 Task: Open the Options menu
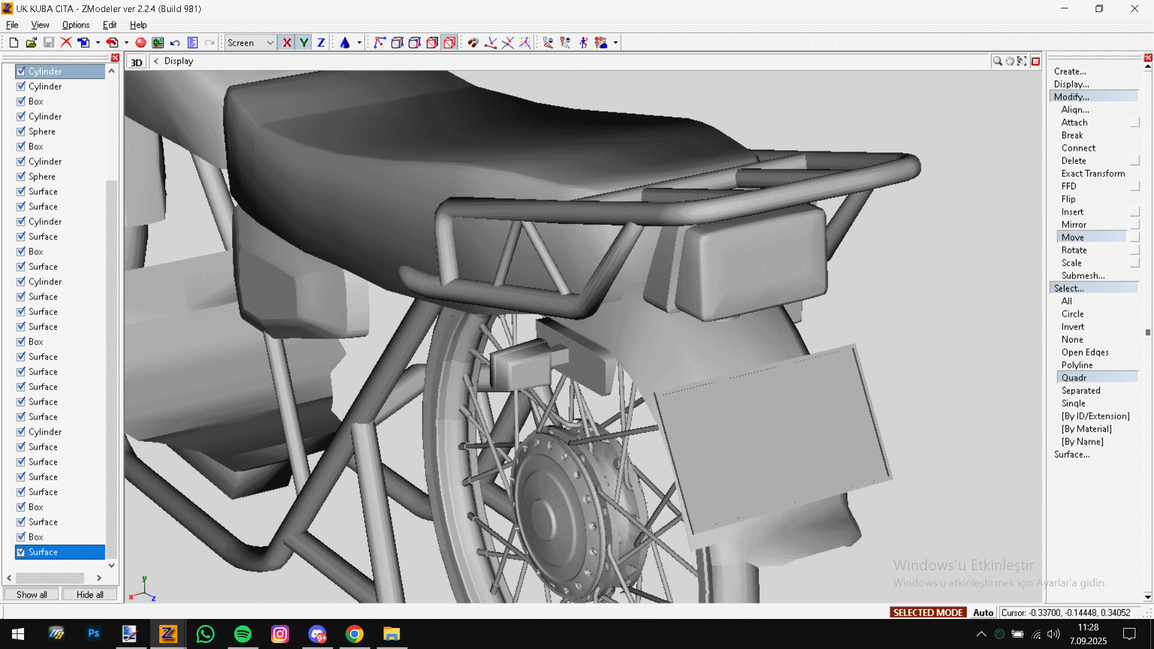pyautogui.click(x=76, y=25)
